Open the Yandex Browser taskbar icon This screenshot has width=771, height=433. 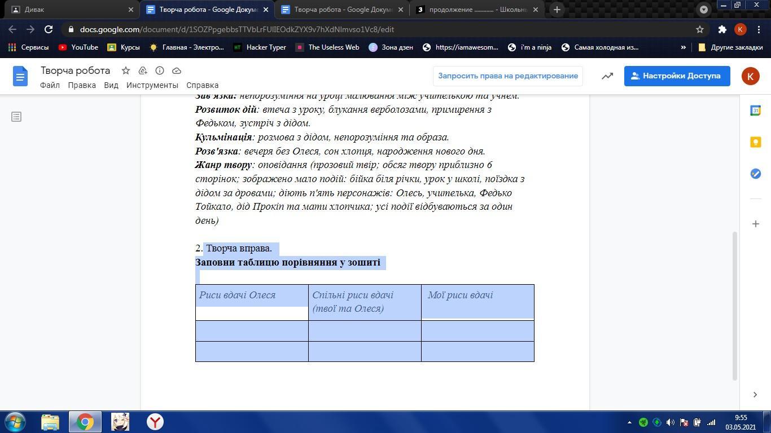coord(155,422)
